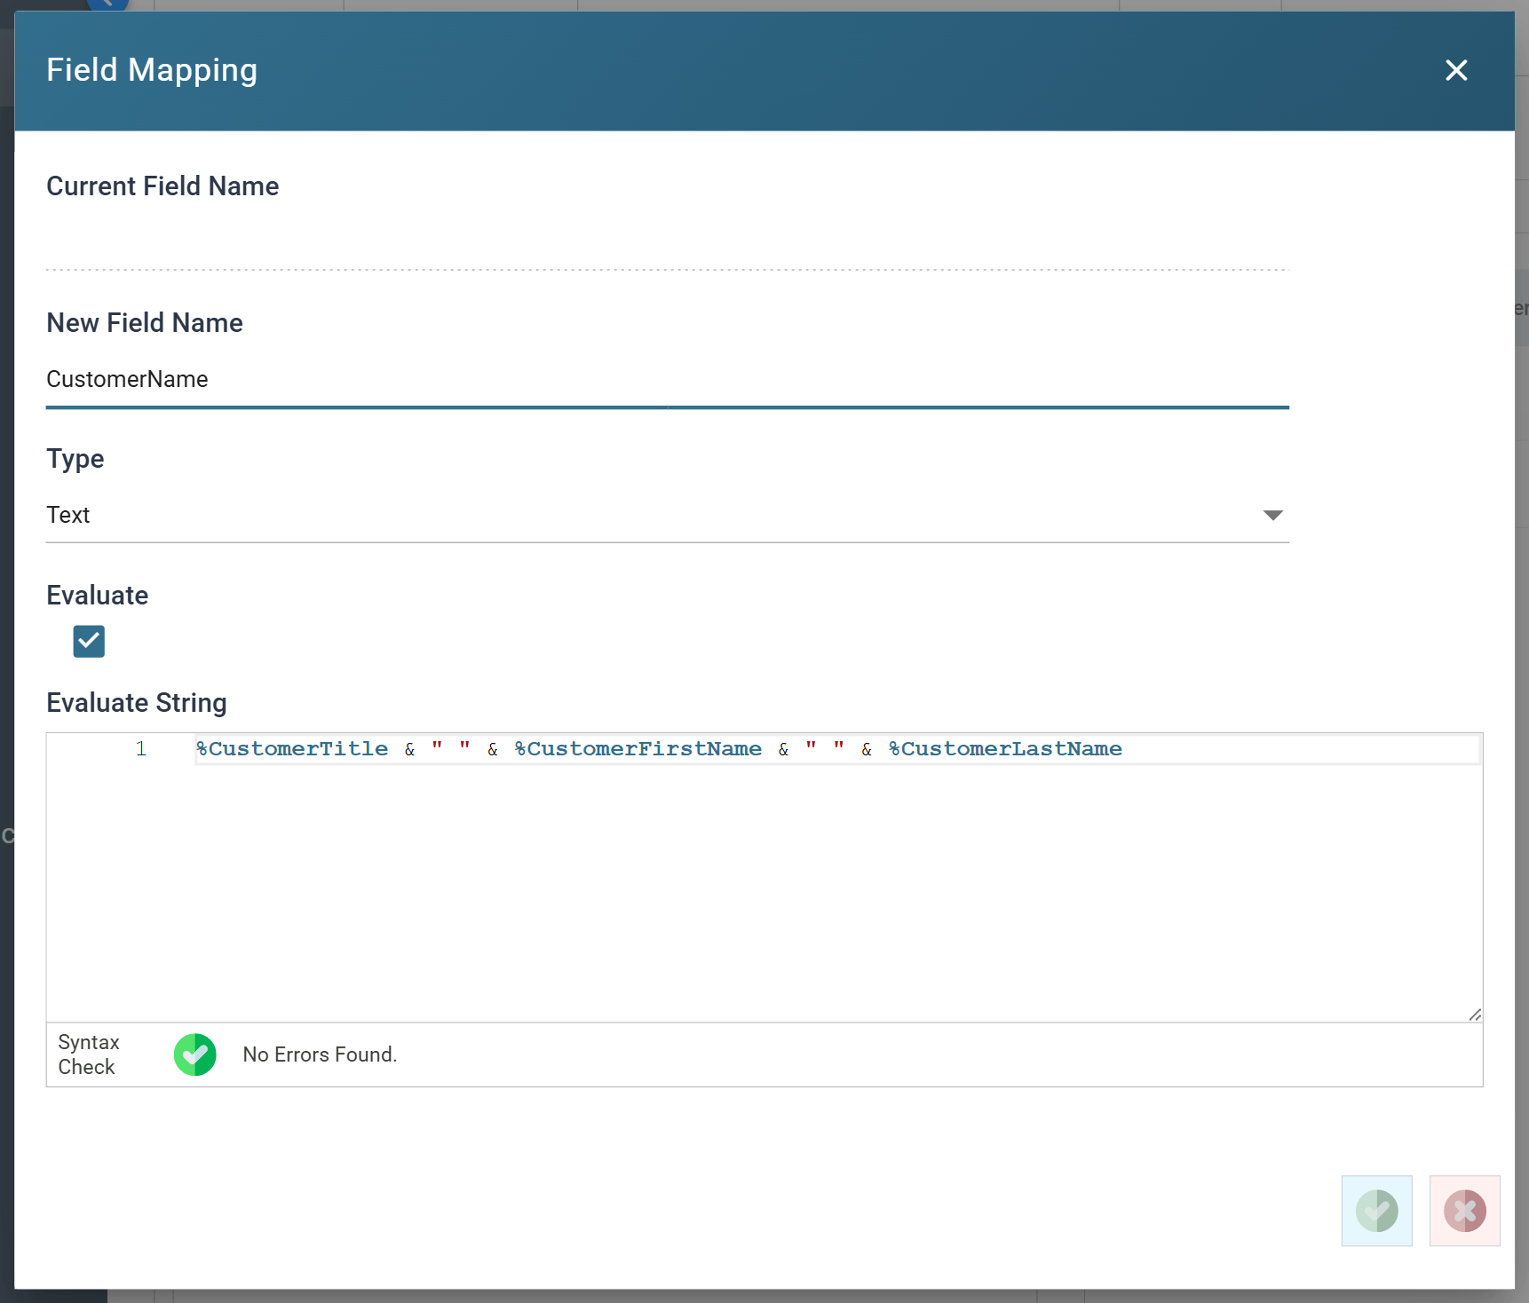Click line number 1 in editor gutter
This screenshot has height=1303, width=1529.
coord(140,749)
